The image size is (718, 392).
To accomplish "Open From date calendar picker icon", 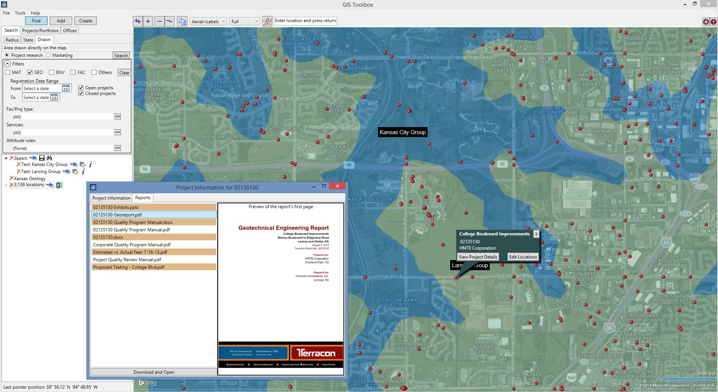I will tap(65, 89).
